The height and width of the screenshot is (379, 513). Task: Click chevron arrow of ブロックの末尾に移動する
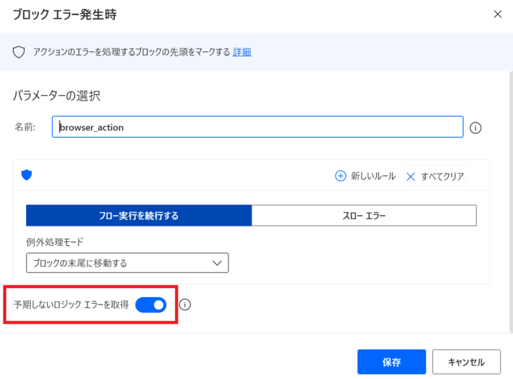point(217,263)
